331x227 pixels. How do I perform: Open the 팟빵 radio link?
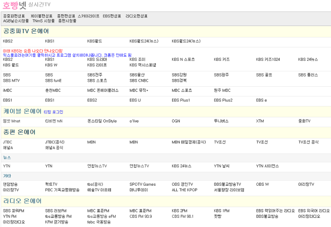pos(217,216)
